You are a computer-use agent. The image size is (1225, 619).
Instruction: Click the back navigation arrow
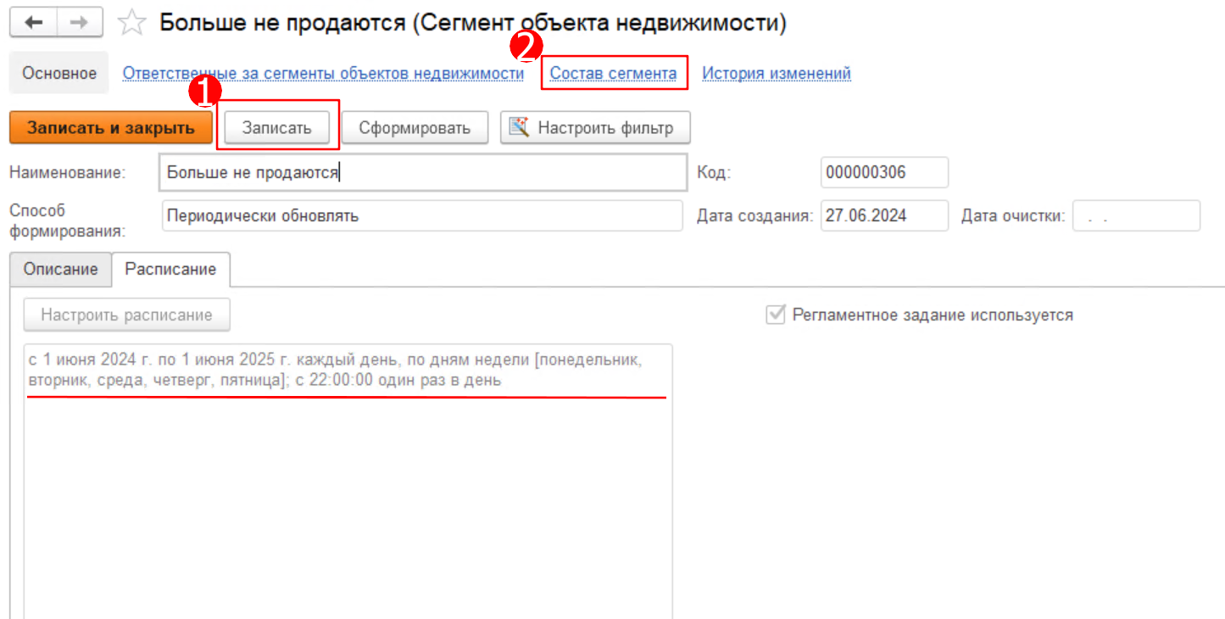coord(34,23)
